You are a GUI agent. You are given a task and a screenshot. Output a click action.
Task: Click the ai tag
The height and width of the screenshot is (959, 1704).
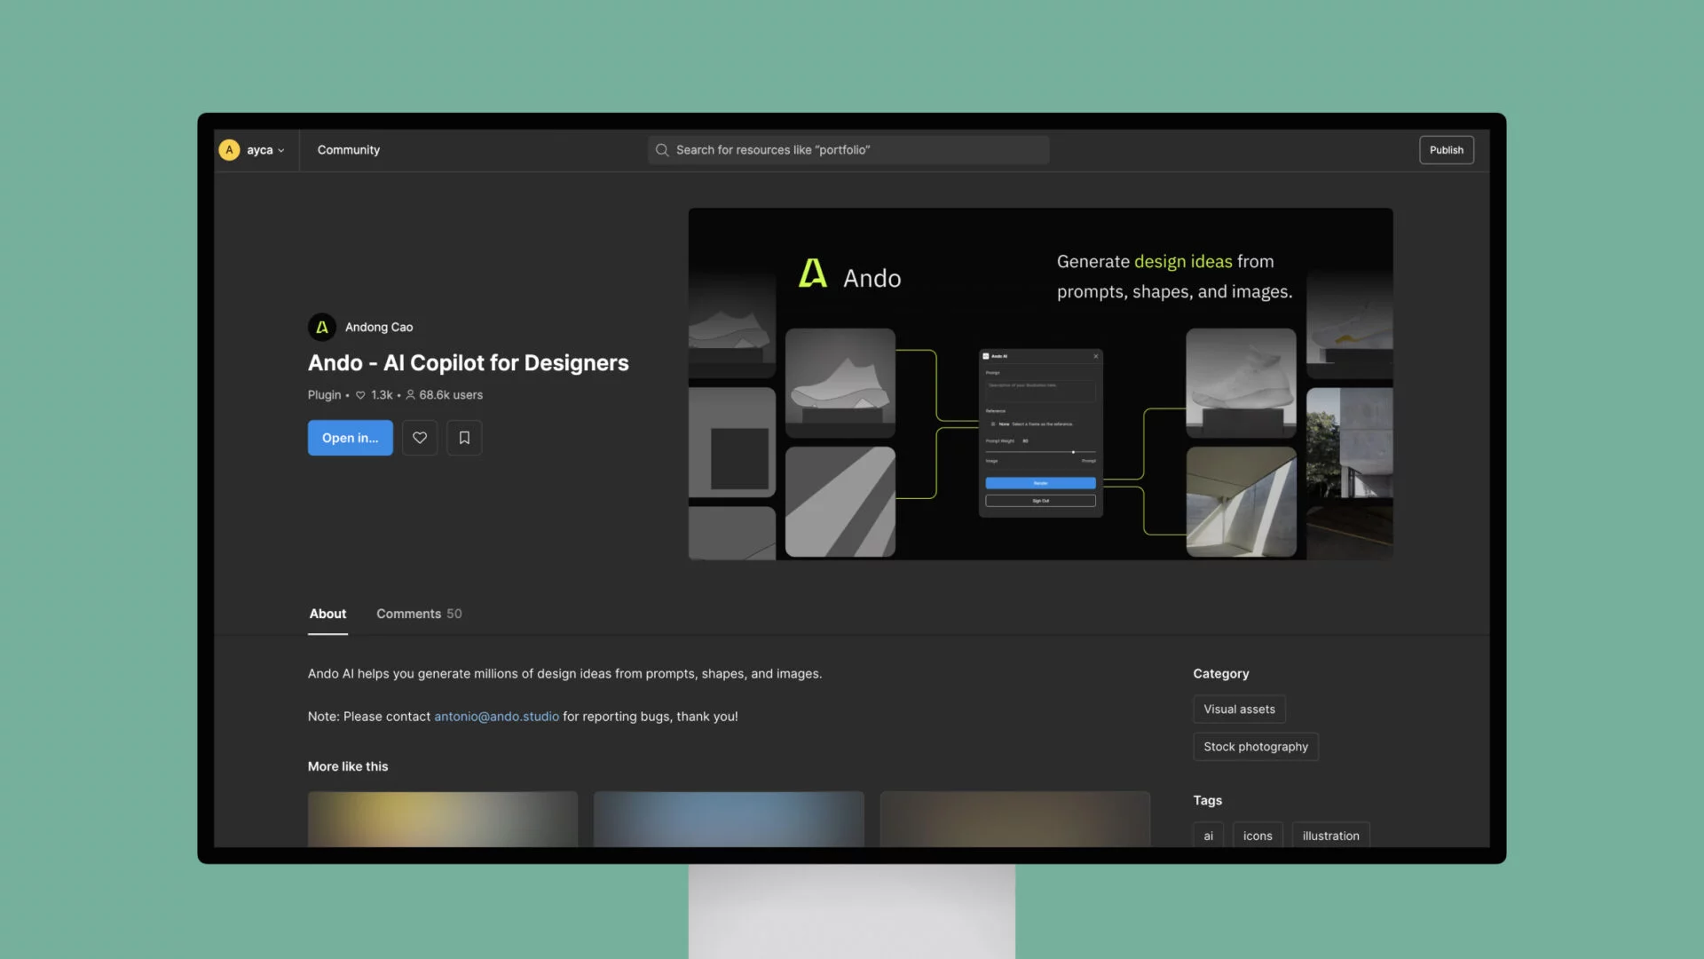[1208, 835]
